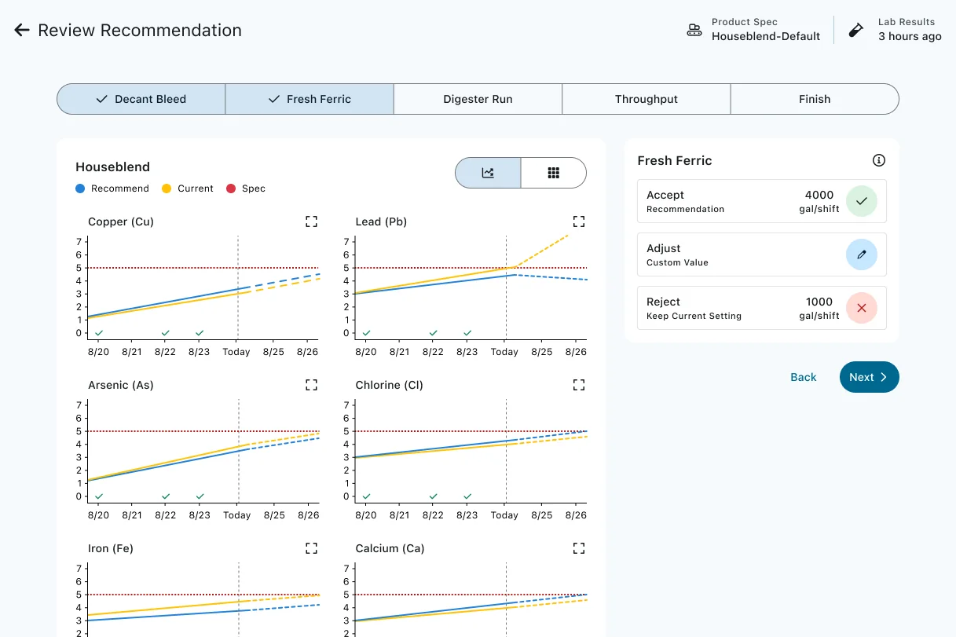This screenshot has height=637, width=956.
Task: Expand the Copper (Cu) chart fullscreen
Action: pos(311,221)
